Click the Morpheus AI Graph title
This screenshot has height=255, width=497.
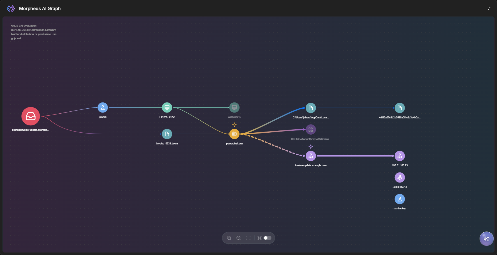40,8
